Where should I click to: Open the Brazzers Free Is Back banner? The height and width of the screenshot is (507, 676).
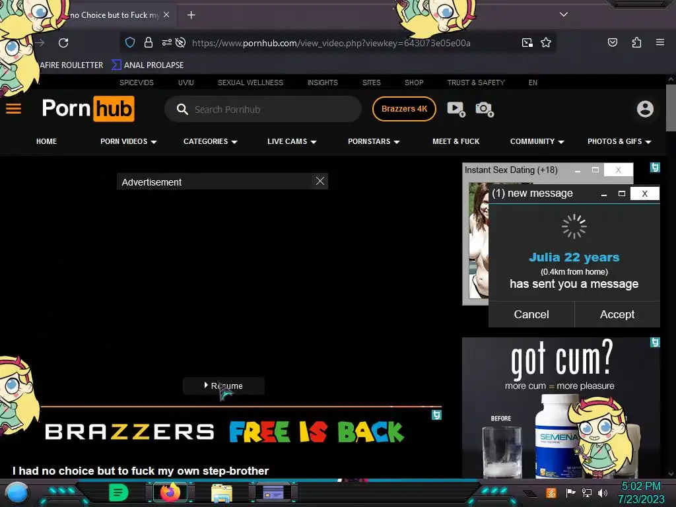tap(224, 432)
